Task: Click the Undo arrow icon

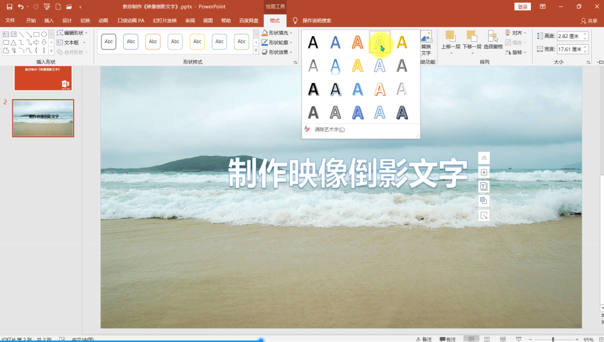Action: pos(21,7)
